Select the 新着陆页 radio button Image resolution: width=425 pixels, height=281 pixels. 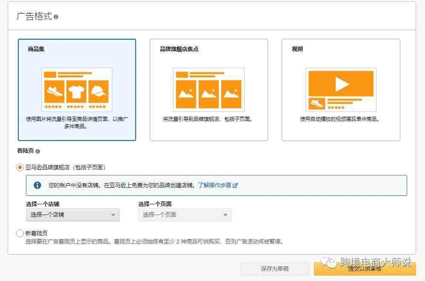(x=20, y=233)
